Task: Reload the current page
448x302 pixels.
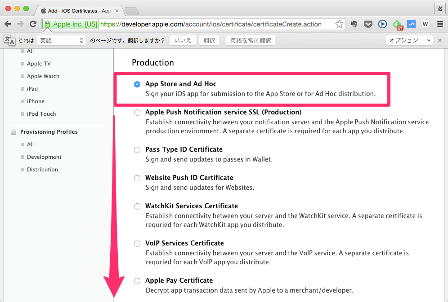Action: (33, 24)
